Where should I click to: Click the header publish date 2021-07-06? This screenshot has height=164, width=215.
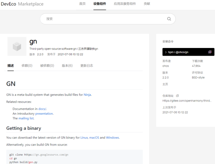70,54
